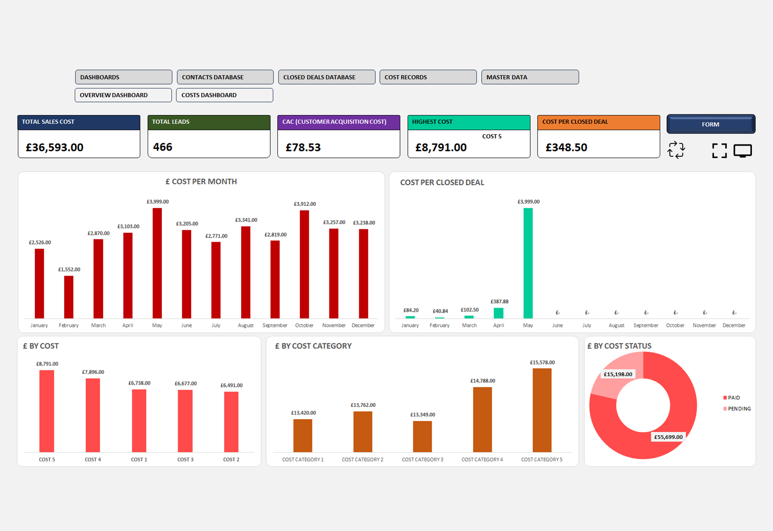Select COSTS DASHBOARD button
This screenshot has height=531, width=773.
point(225,95)
